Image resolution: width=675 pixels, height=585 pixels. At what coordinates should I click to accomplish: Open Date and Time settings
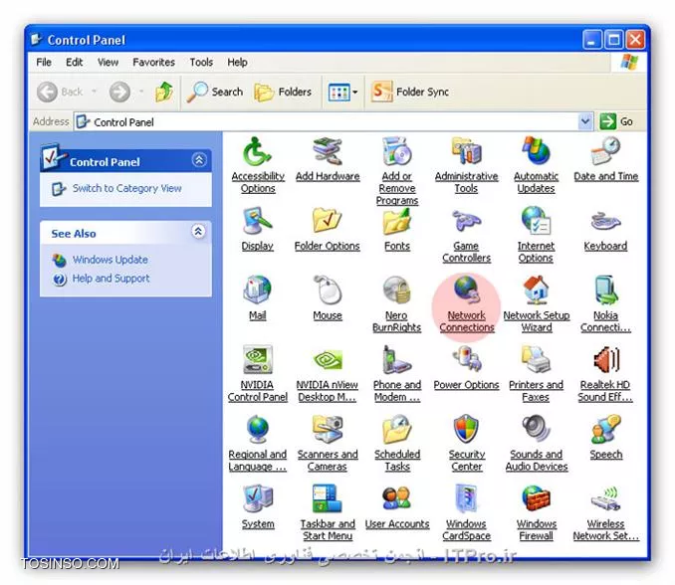coord(605,159)
